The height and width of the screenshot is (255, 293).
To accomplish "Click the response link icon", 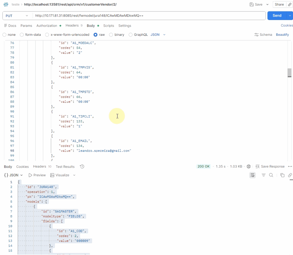I will point(290,175).
